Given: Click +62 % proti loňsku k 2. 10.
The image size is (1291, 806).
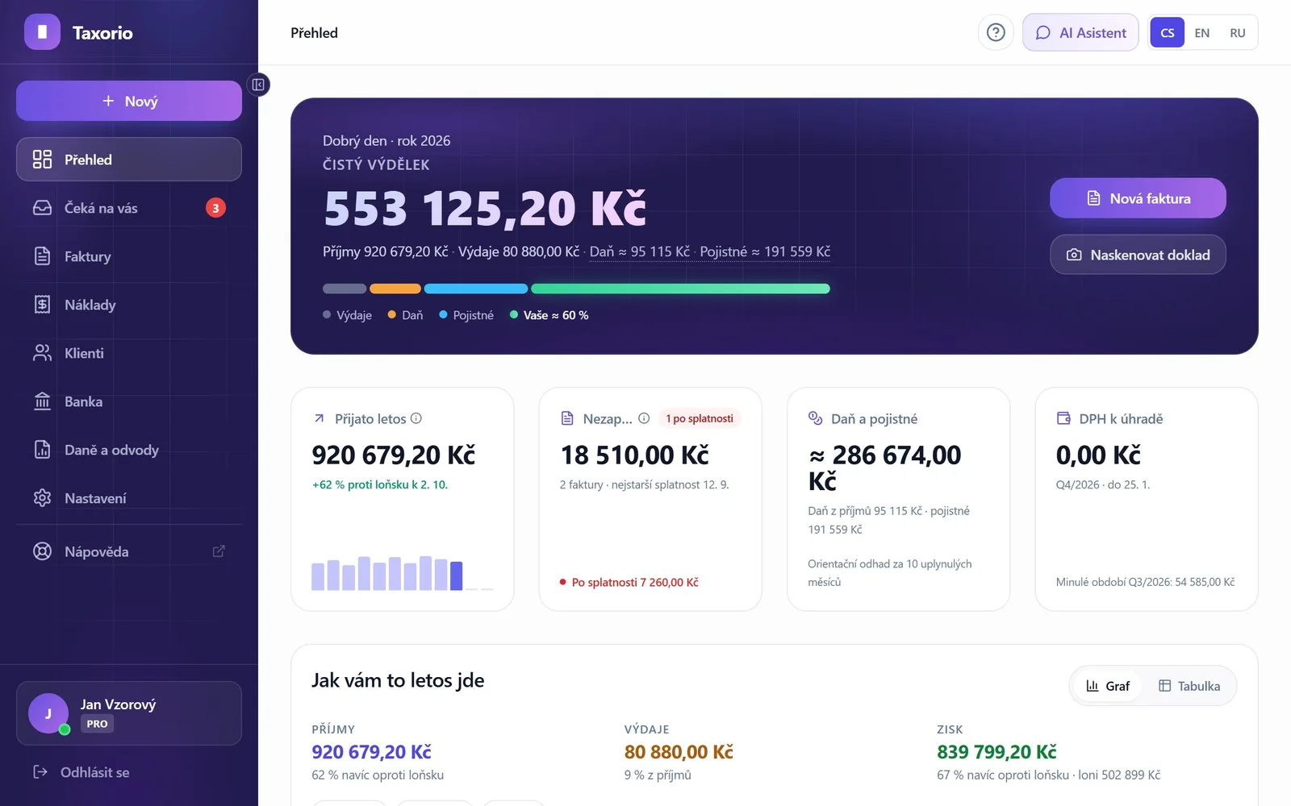Looking at the screenshot, I should point(380,484).
